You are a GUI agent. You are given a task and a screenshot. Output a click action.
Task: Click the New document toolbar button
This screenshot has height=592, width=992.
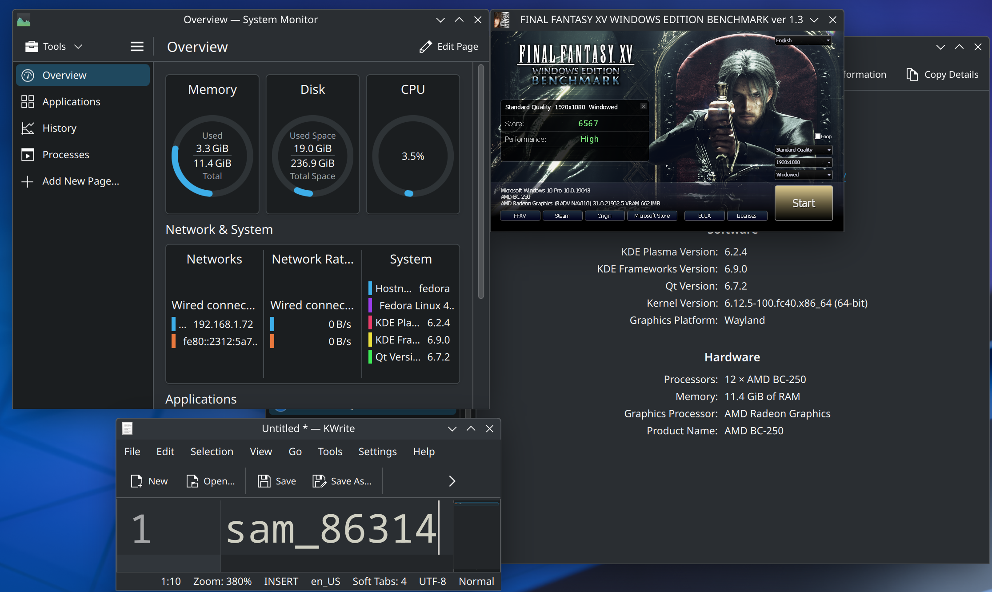coord(149,481)
